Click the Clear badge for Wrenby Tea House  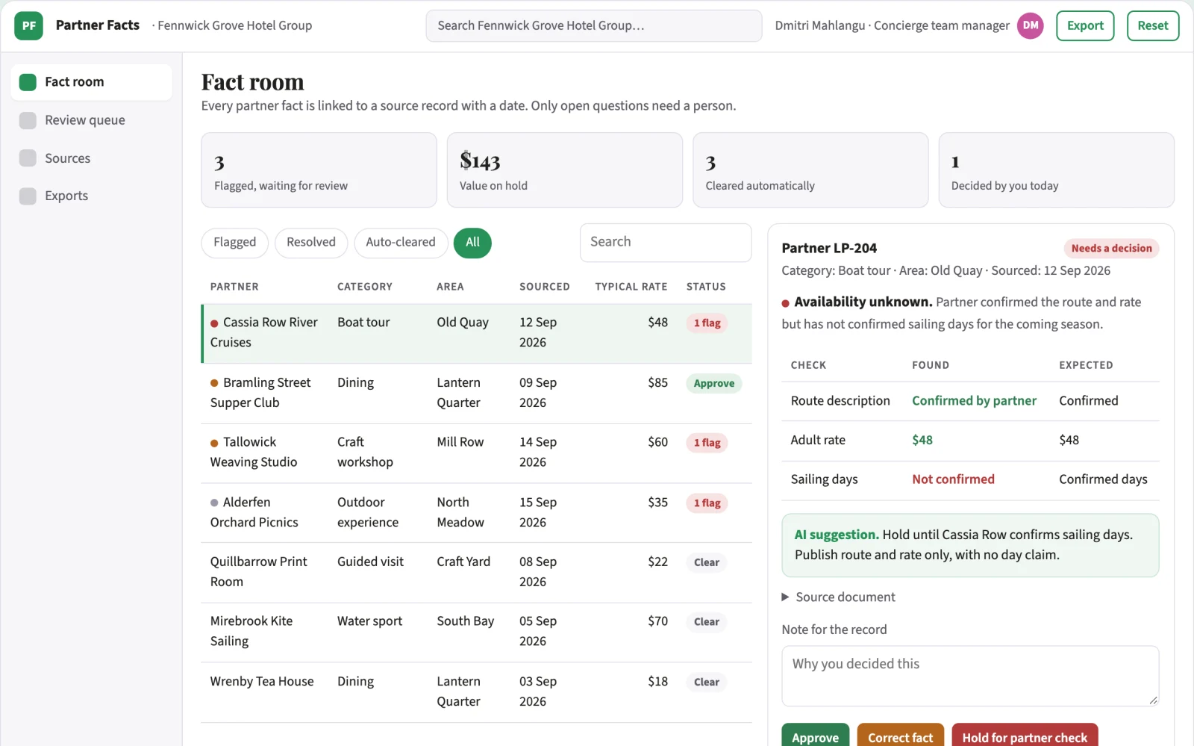[706, 682]
